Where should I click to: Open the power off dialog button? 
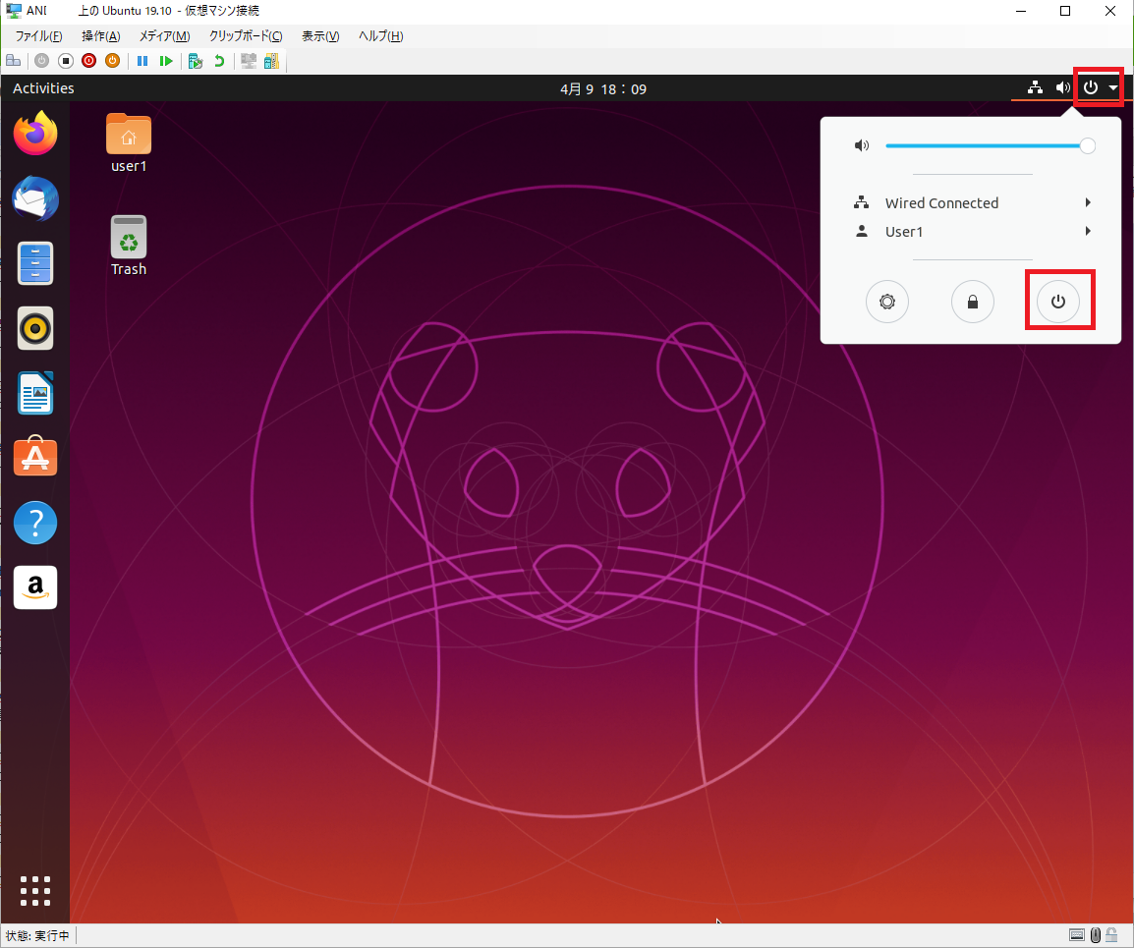pos(1058,302)
